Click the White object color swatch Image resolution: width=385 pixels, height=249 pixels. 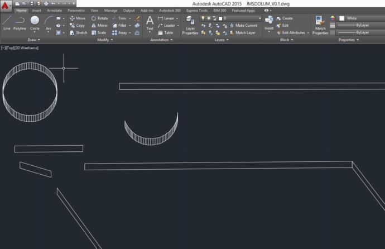pos(341,18)
